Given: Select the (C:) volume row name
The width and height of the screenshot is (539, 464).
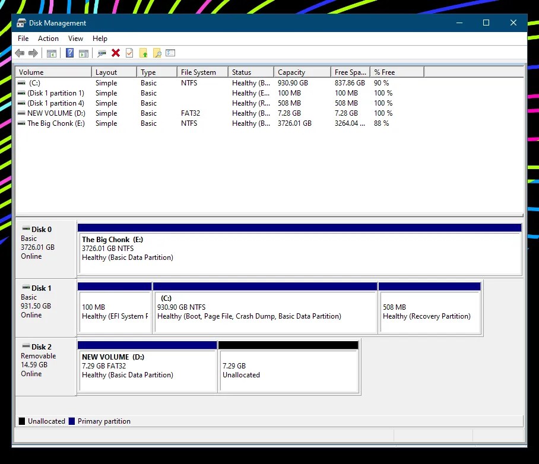Looking at the screenshot, I should (34, 83).
